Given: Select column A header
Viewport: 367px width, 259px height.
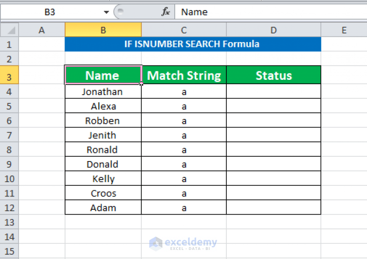Looking at the screenshot, I should (x=42, y=30).
